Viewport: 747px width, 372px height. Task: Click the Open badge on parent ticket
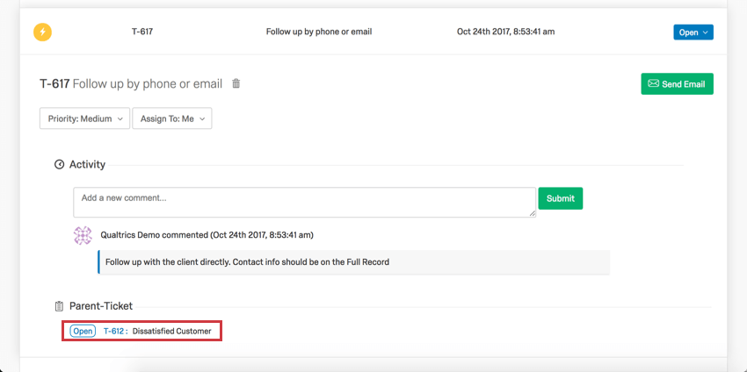point(83,331)
